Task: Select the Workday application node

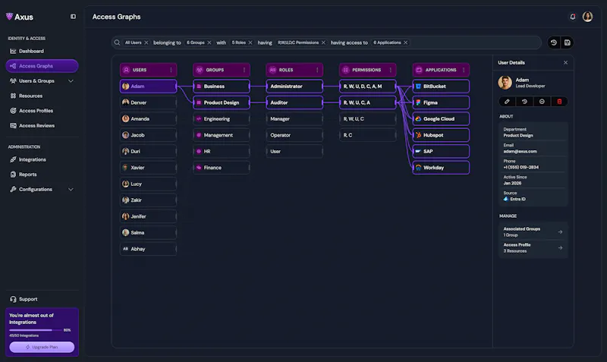Action: click(441, 168)
